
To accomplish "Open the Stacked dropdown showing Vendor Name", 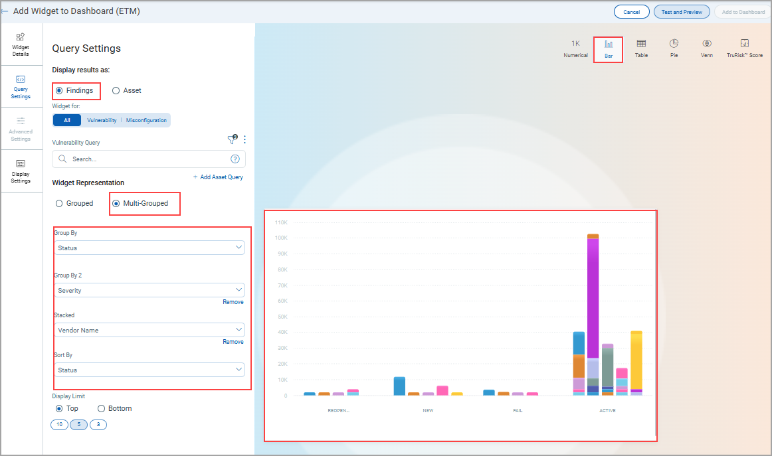I will [x=149, y=329].
